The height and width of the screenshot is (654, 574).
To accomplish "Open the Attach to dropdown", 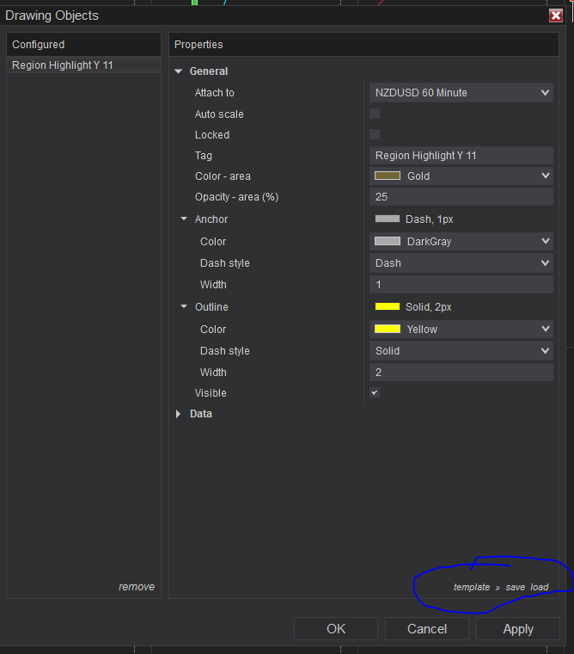I will tap(462, 92).
